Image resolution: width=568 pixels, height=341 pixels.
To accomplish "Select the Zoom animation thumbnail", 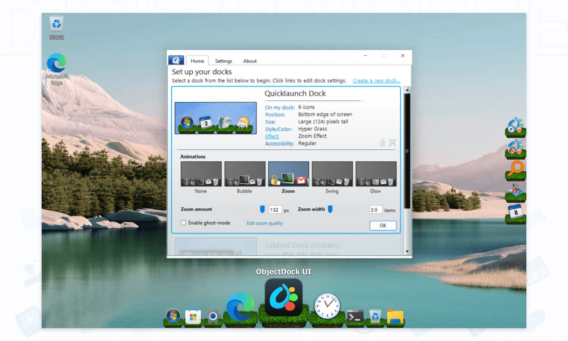I will pyautogui.click(x=289, y=174).
